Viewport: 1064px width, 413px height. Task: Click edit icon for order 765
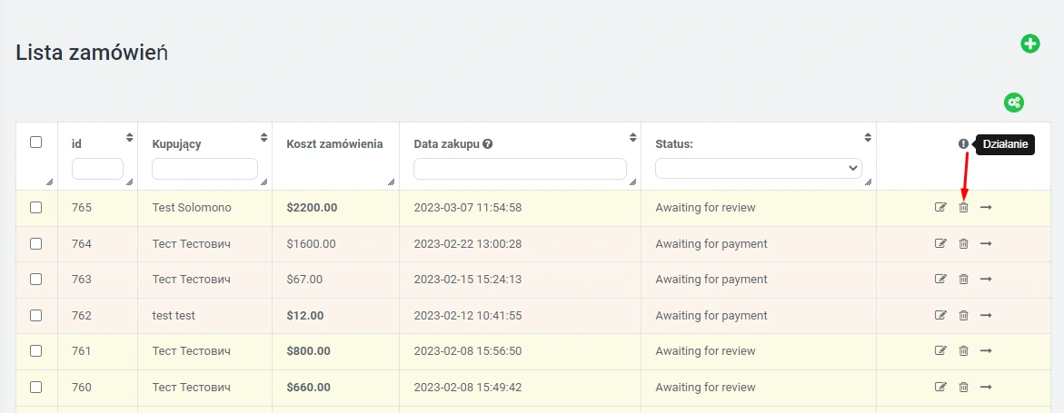pos(940,208)
